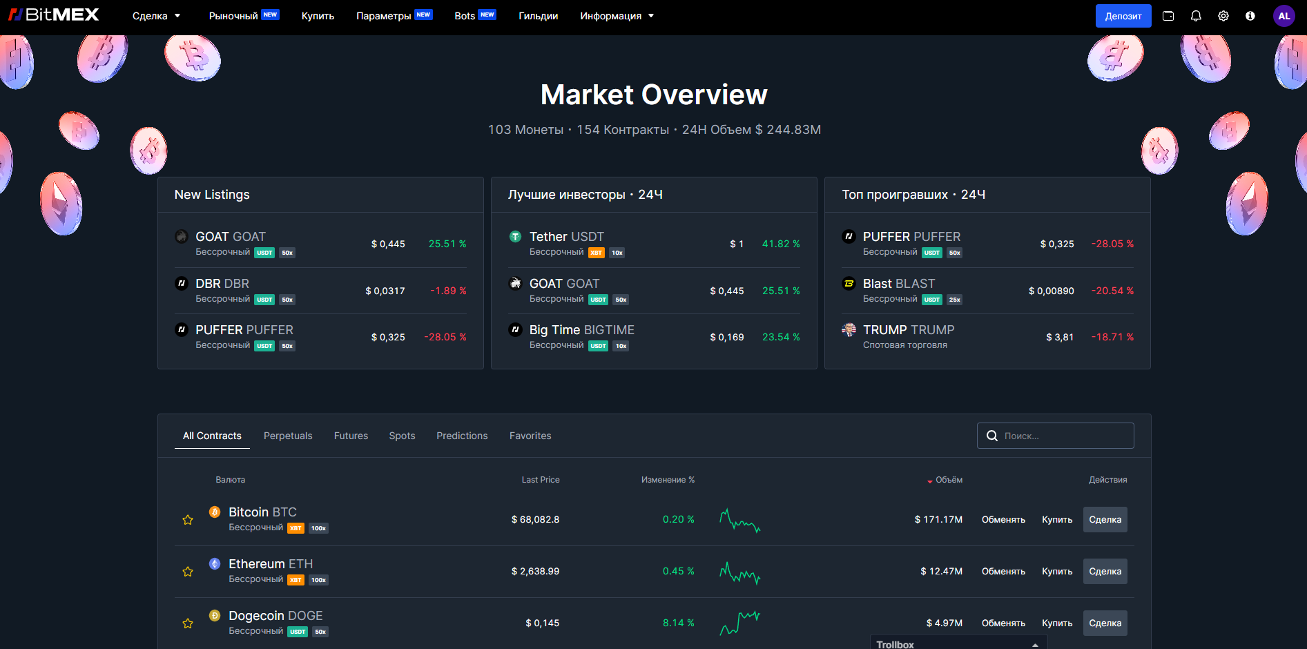
Task: Switch to Favorites tab
Action: coord(530,436)
